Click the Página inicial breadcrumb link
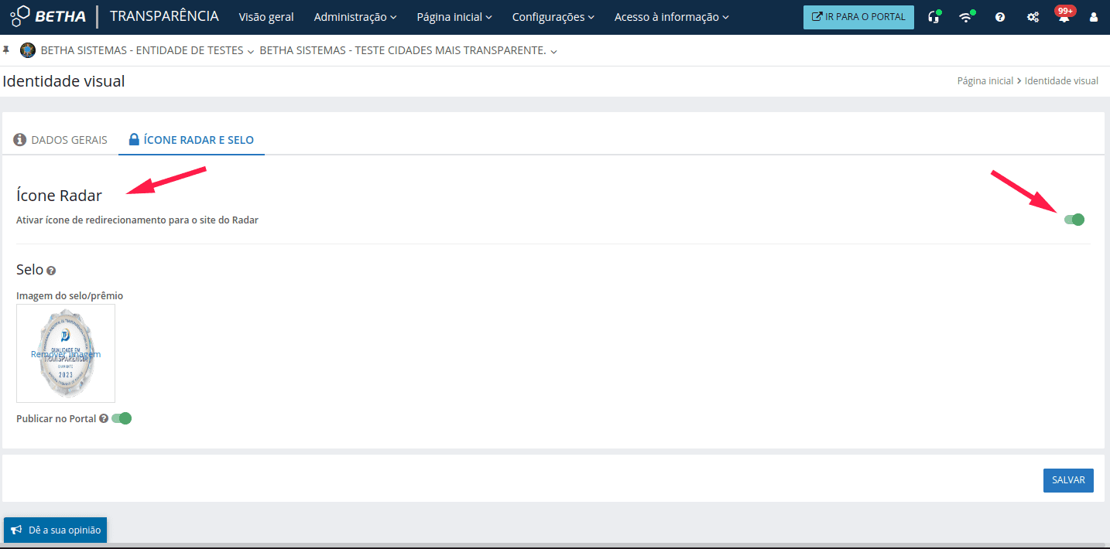Viewport: 1110px width, 549px height. click(985, 80)
